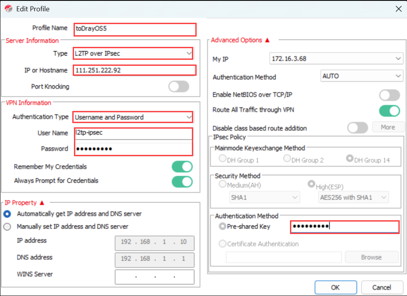This screenshot has height=296, width=407.
Task: Select Manually set IP address and DNS server
Action: (7, 227)
